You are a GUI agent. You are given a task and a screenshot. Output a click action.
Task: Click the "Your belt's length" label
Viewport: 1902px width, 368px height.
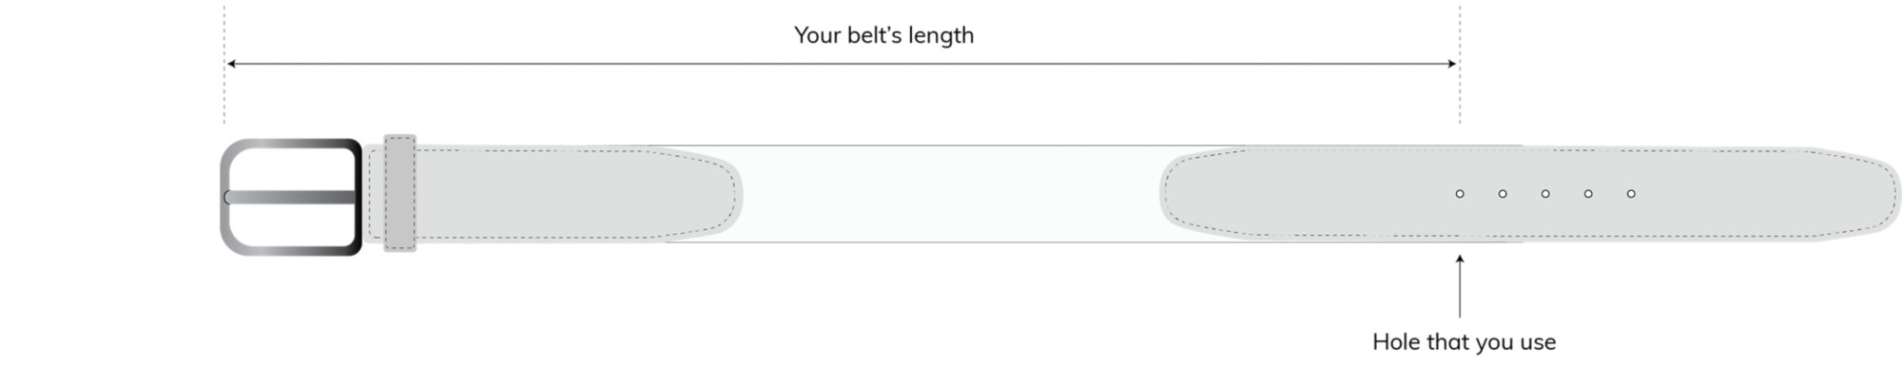pos(883,35)
